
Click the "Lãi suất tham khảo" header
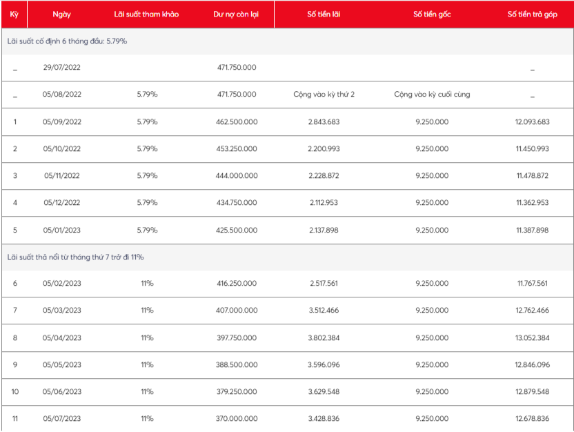click(146, 14)
